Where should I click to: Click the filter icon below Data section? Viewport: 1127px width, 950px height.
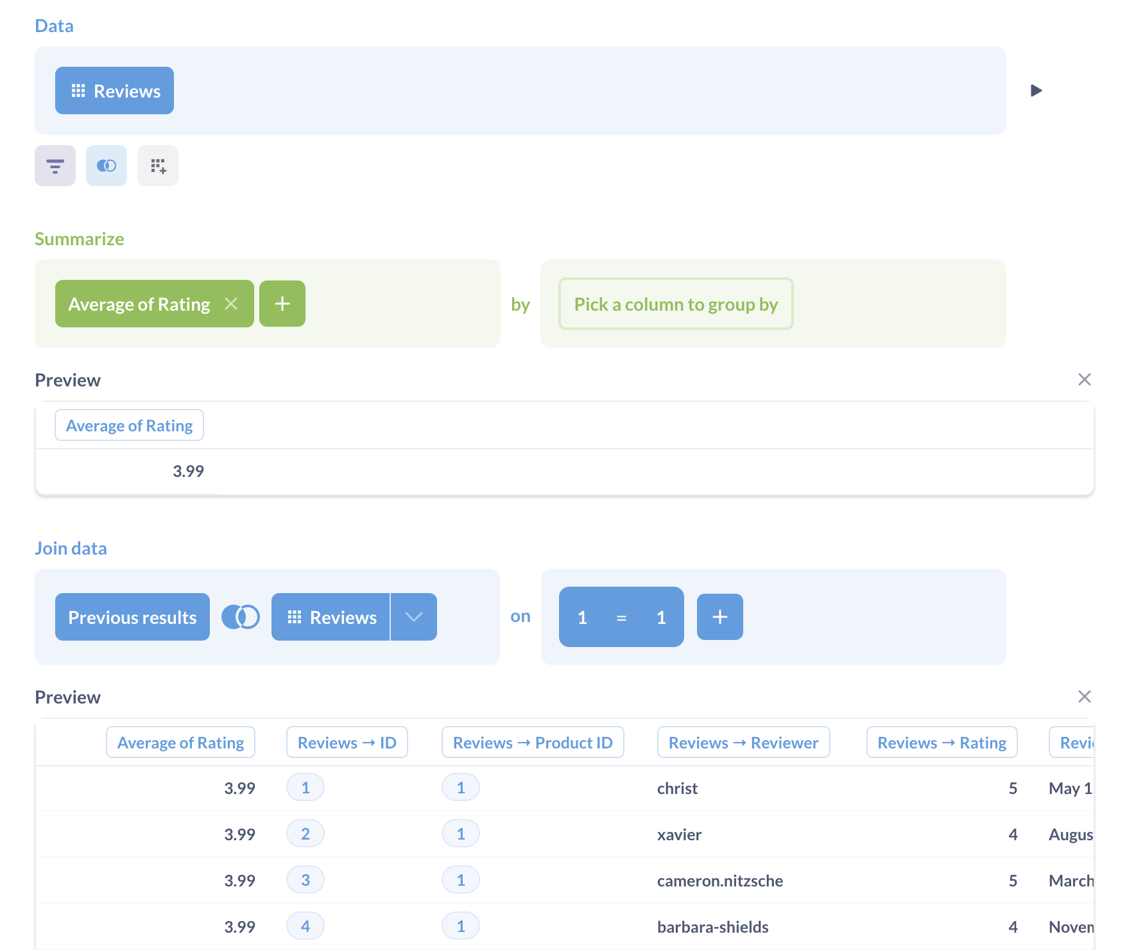tap(55, 166)
